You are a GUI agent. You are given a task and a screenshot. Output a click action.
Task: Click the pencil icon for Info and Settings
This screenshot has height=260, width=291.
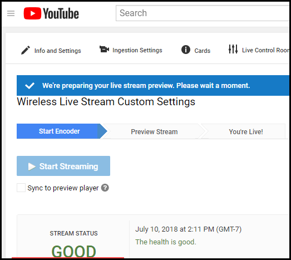click(x=26, y=50)
